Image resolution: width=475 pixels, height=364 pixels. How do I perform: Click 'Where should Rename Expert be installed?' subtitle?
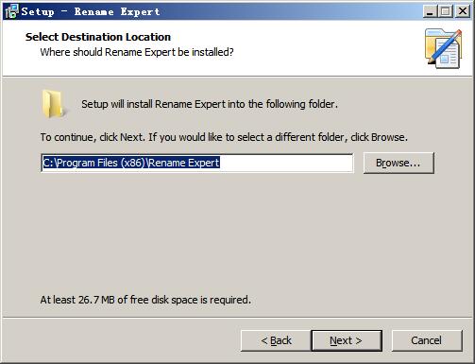(137, 52)
